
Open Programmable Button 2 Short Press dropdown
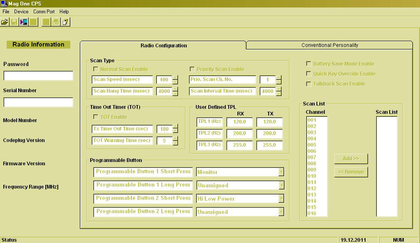point(281,198)
